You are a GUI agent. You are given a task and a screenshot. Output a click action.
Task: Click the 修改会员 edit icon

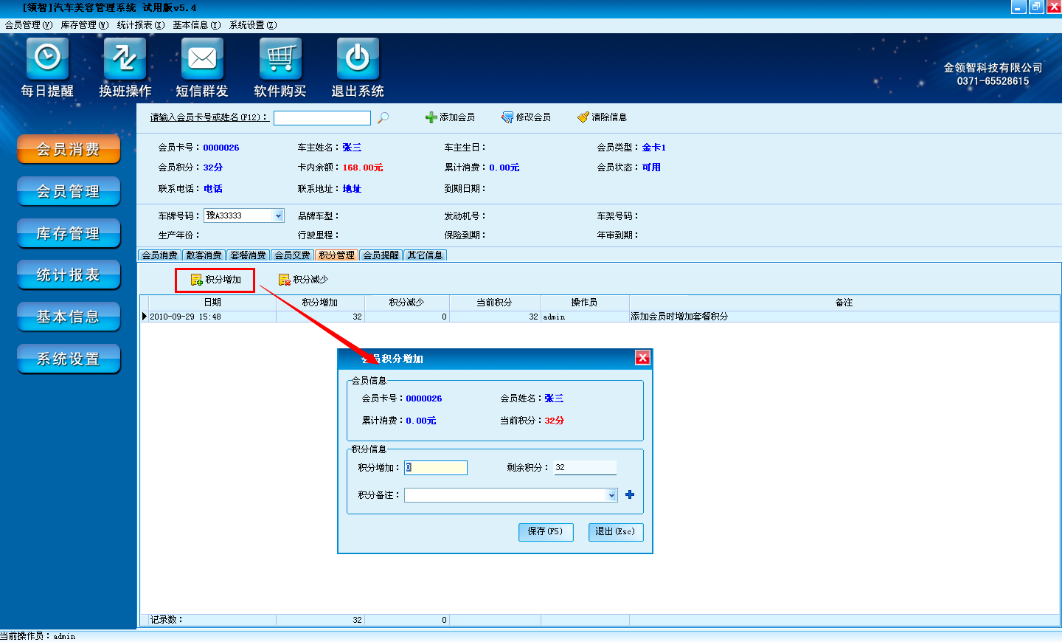(x=507, y=117)
